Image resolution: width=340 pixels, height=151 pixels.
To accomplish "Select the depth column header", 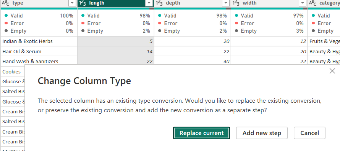I will point(193,3).
